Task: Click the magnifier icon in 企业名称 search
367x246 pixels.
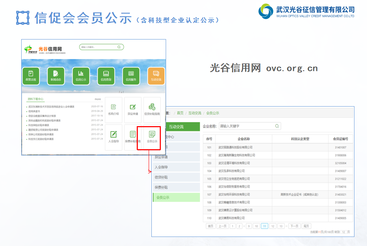Action: click(x=277, y=126)
